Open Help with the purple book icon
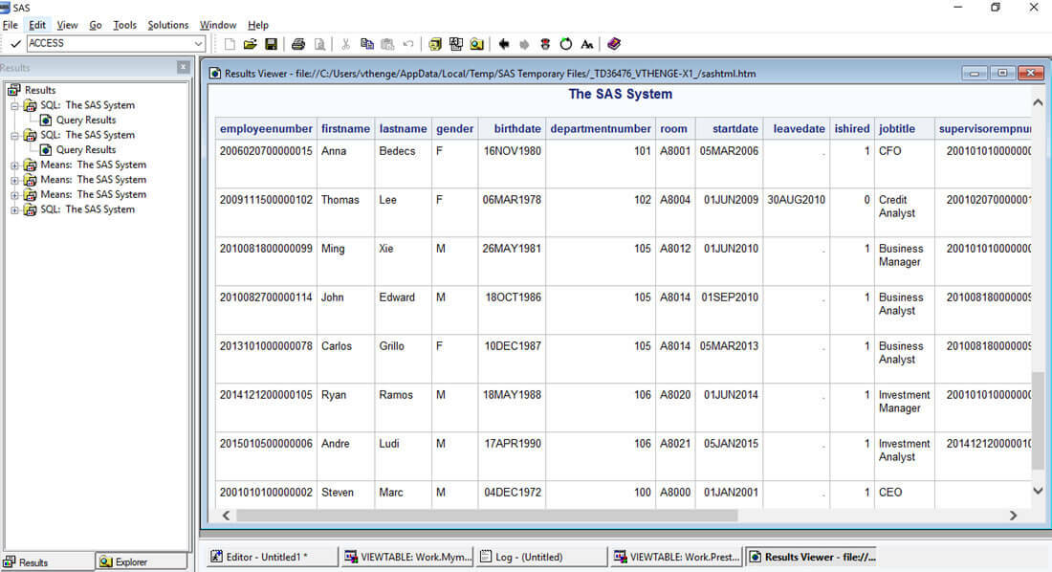 tap(614, 44)
